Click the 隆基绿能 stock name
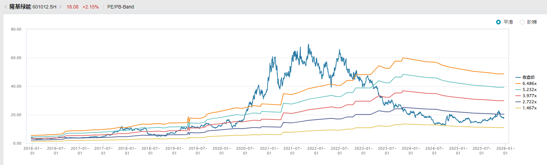Image resolution: width=547 pixels, height=165 pixels. [20, 7]
